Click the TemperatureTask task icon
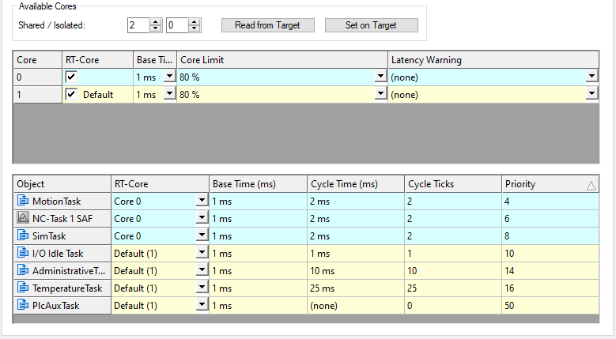 (x=23, y=288)
